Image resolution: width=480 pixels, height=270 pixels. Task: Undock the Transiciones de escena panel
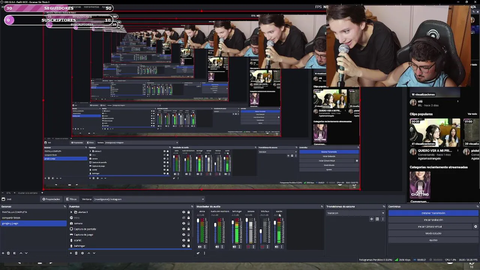click(384, 207)
